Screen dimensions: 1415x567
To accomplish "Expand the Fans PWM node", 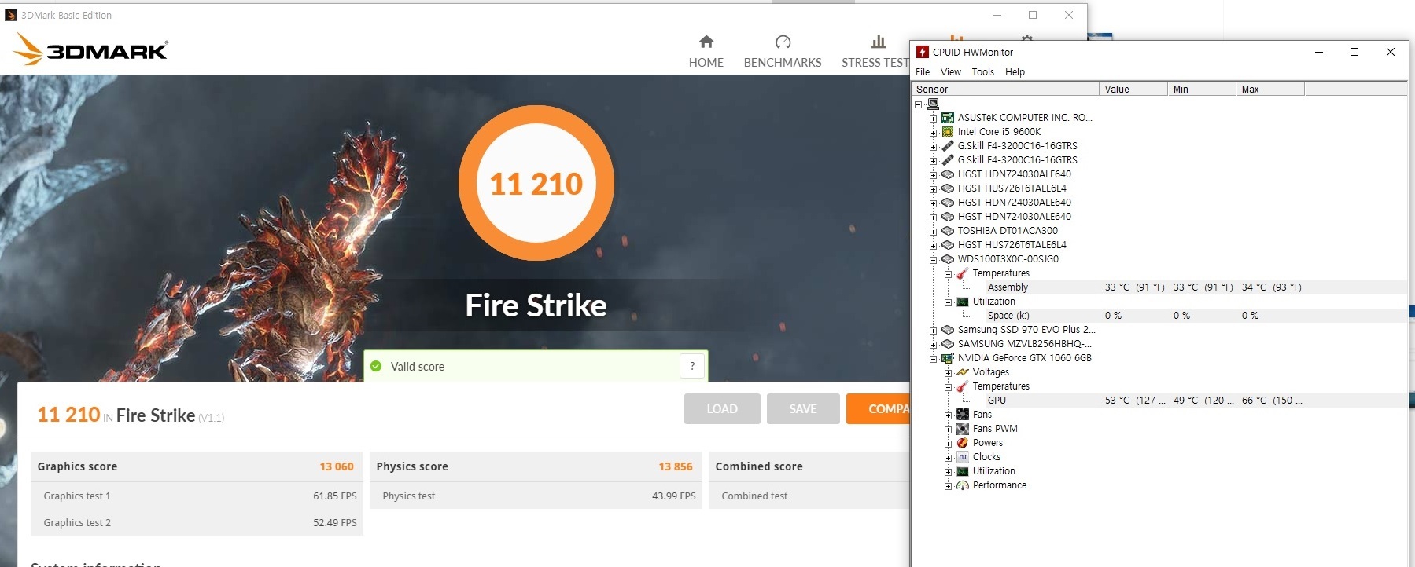I will [x=949, y=430].
